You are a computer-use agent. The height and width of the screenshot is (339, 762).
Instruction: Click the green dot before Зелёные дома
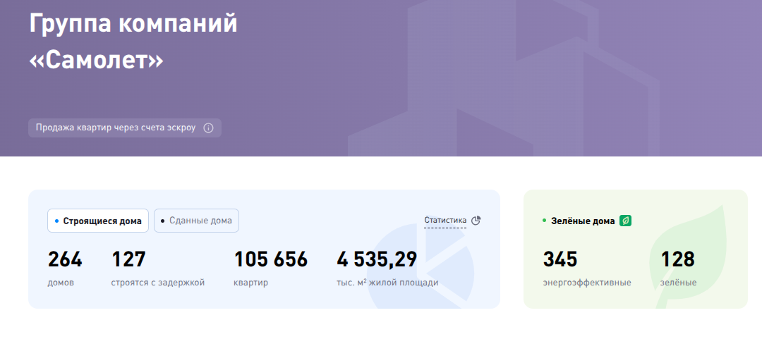545,221
